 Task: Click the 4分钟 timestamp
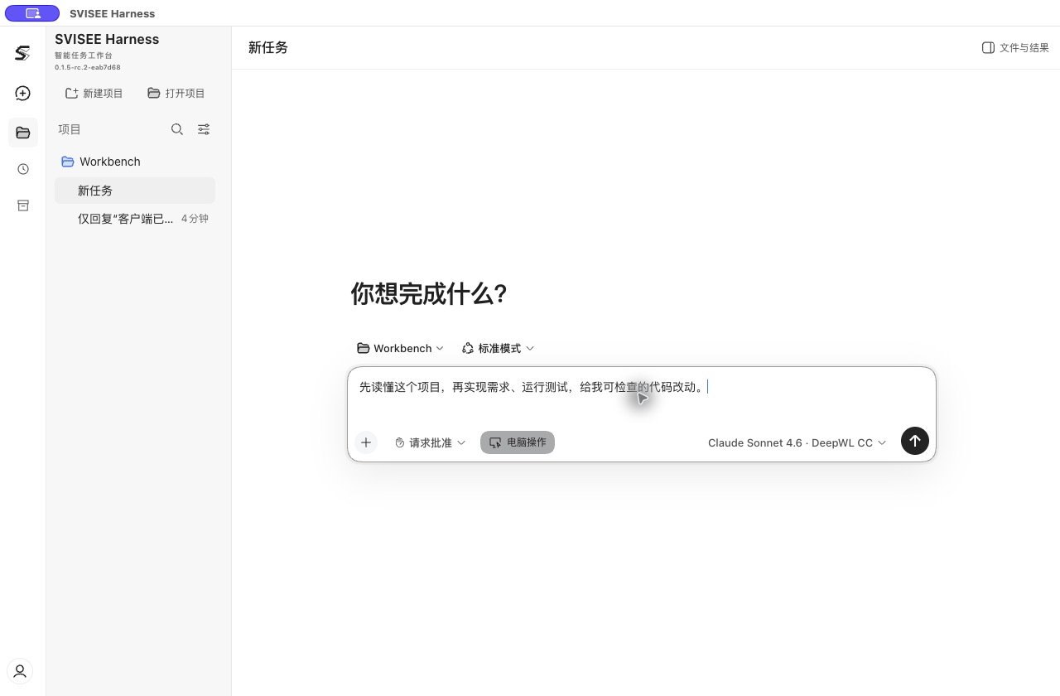195,219
